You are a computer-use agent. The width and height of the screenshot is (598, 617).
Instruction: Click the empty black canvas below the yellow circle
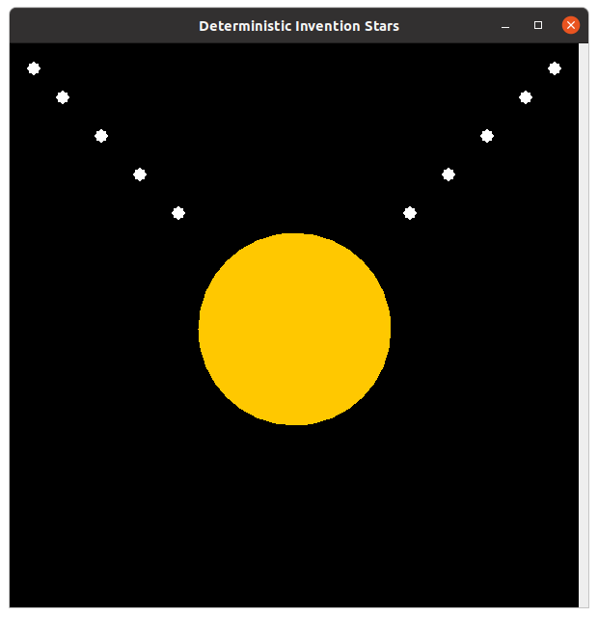pos(294,521)
